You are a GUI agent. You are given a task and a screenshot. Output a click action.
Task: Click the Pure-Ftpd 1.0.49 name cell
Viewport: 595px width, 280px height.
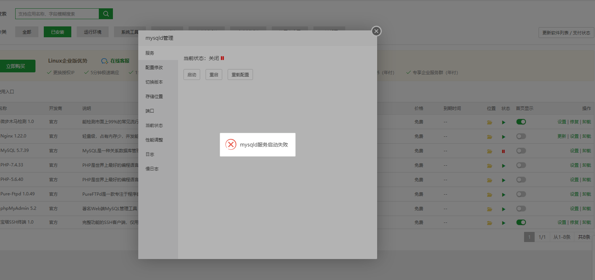[18, 194]
